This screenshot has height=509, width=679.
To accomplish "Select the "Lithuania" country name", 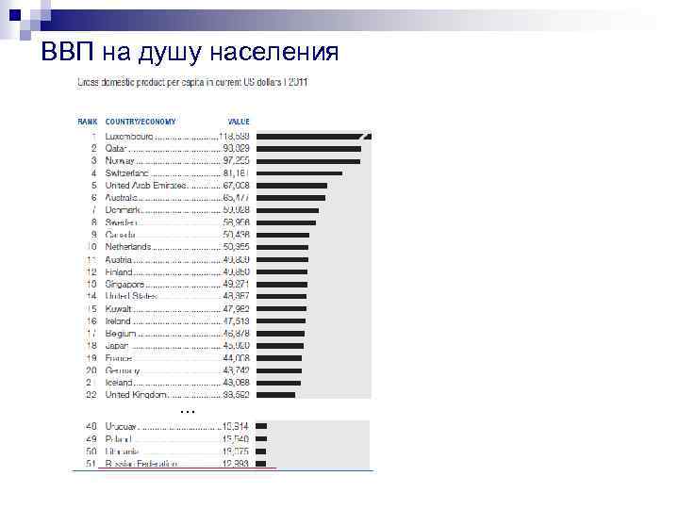I will click(122, 452).
